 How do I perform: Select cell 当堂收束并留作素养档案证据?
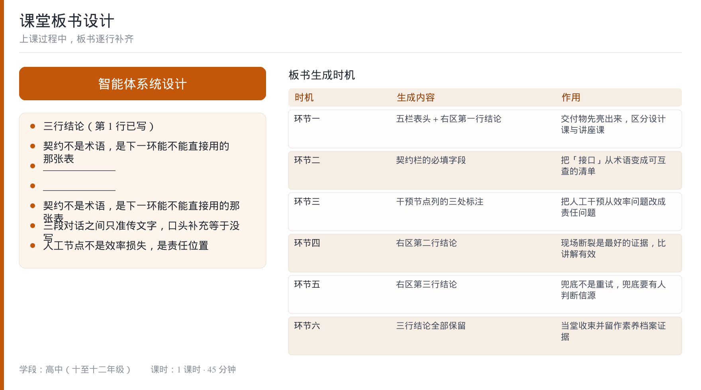(x=613, y=331)
